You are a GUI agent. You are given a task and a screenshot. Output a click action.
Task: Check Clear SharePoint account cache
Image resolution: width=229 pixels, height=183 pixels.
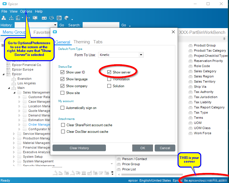click(63, 125)
